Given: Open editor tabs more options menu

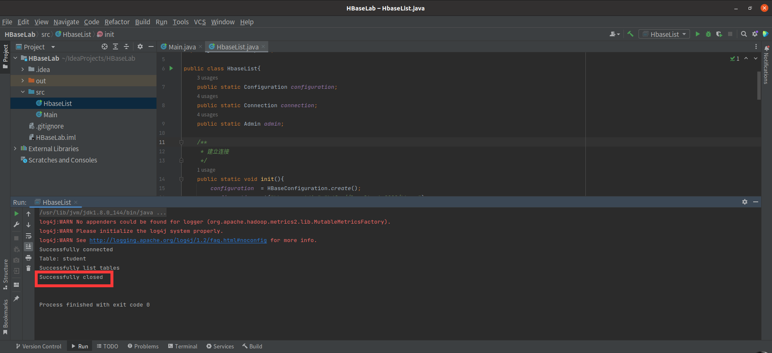Looking at the screenshot, I should [756, 46].
